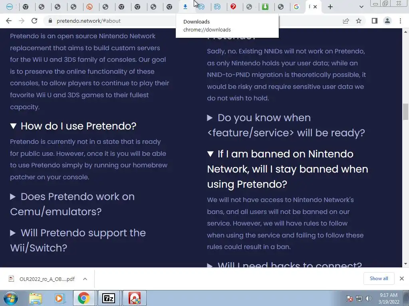Screen dimensions: 409x306
Task: Expand 'Will Pretendo support the Wii/Switch?'
Action: 78,240
